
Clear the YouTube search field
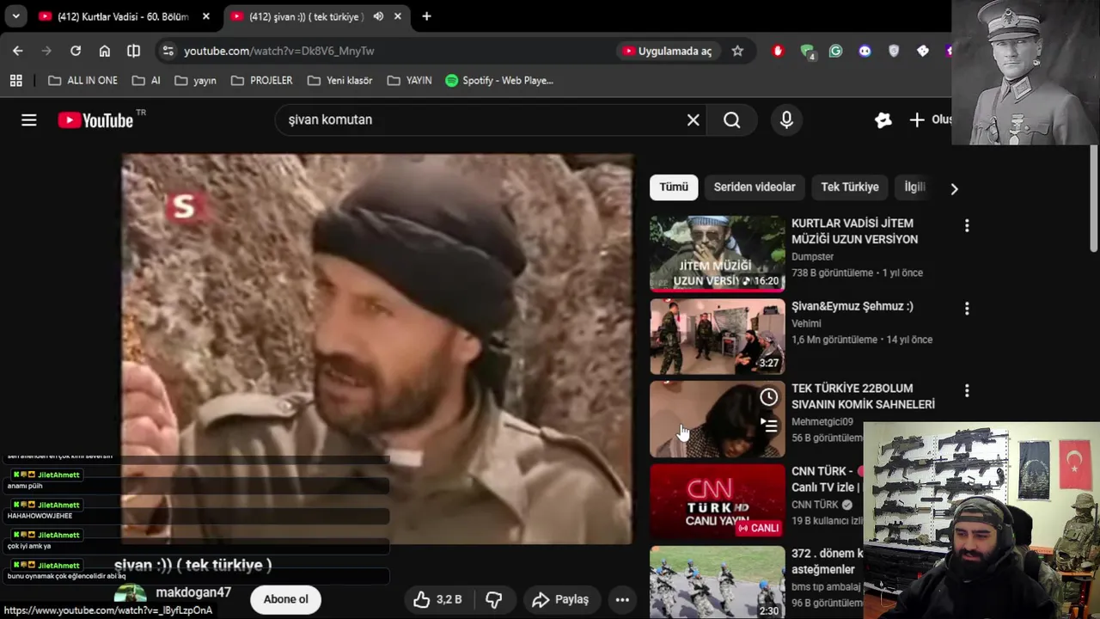[693, 120]
